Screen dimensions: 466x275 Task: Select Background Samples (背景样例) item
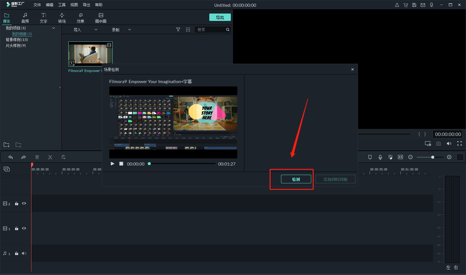[17, 40]
